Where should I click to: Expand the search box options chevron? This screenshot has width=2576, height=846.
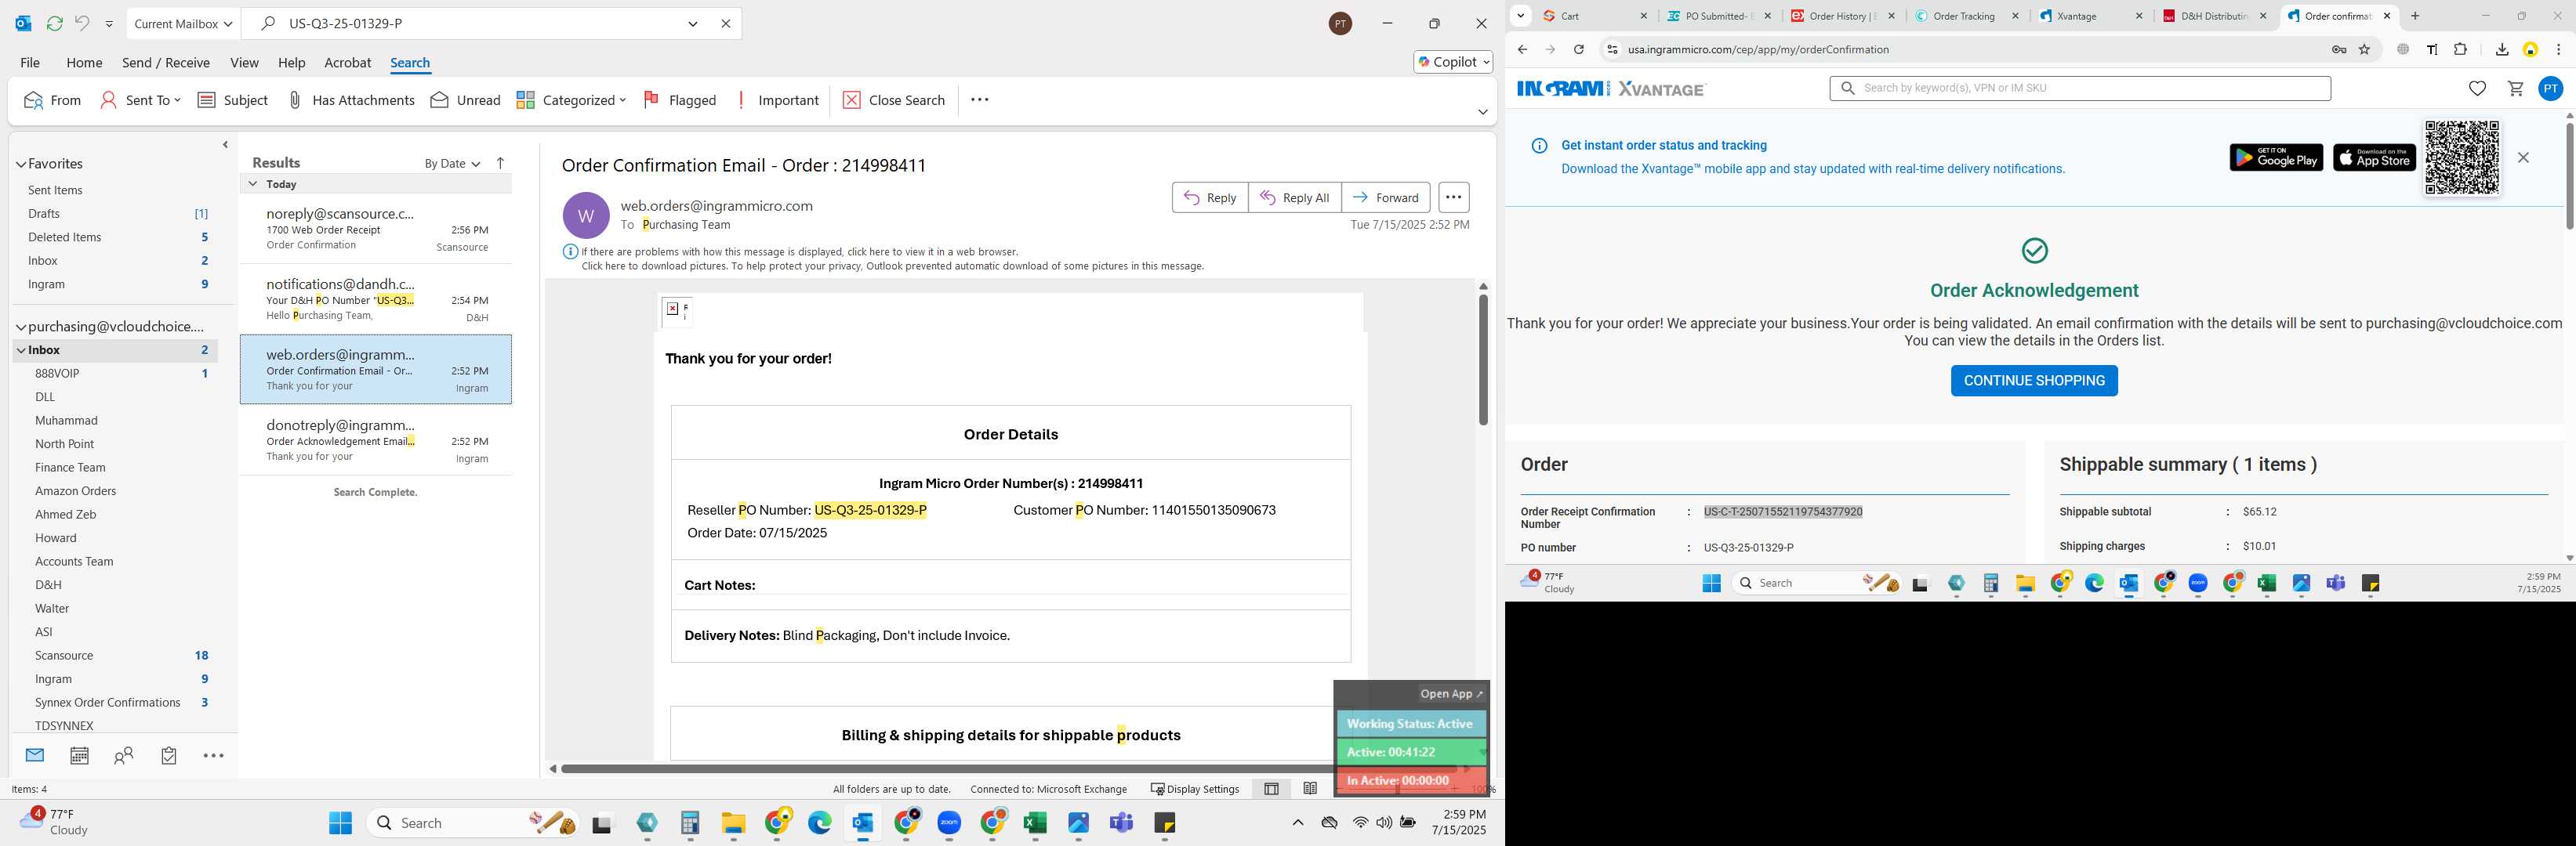(693, 23)
